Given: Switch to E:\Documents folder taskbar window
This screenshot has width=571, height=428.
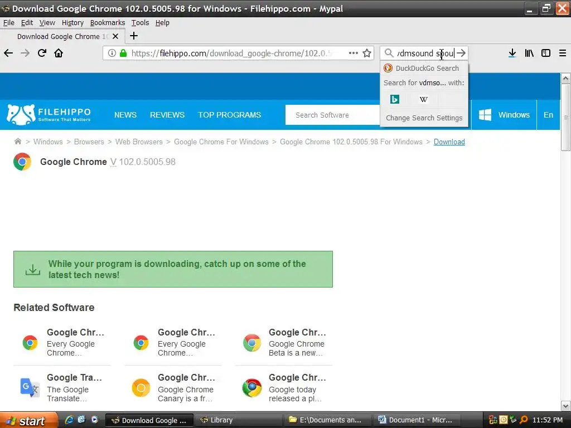Looking at the screenshot, I should click(328, 420).
